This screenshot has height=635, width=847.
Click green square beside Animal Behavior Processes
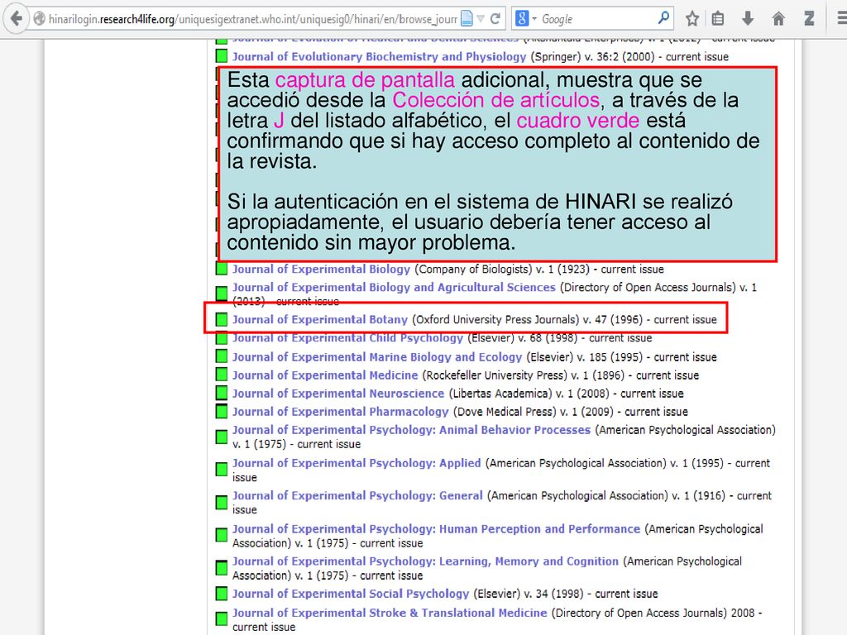(x=222, y=437)
